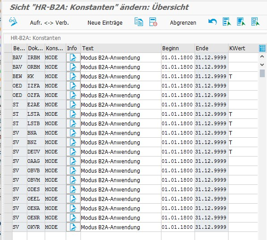Screen dimensions: 267x240
Task: Click text cell of SV BNA row
Action: (121, 133)
